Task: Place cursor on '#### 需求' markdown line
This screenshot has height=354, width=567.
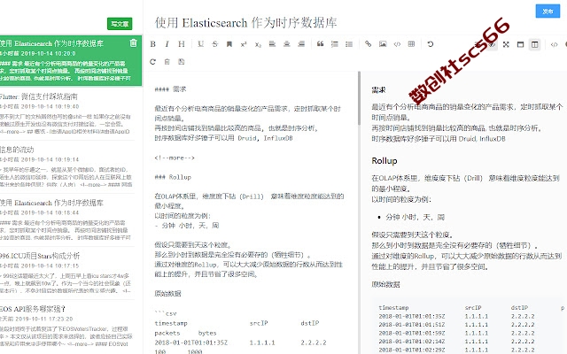Action: [170, 89]
